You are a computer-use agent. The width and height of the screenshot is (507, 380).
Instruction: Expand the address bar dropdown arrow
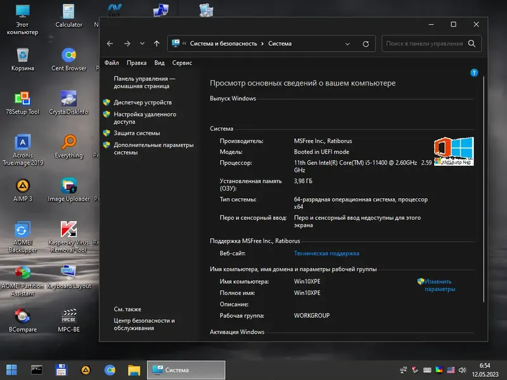347,43
